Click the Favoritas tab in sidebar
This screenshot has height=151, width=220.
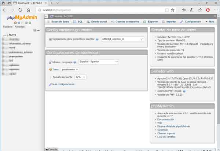[20, 27]
